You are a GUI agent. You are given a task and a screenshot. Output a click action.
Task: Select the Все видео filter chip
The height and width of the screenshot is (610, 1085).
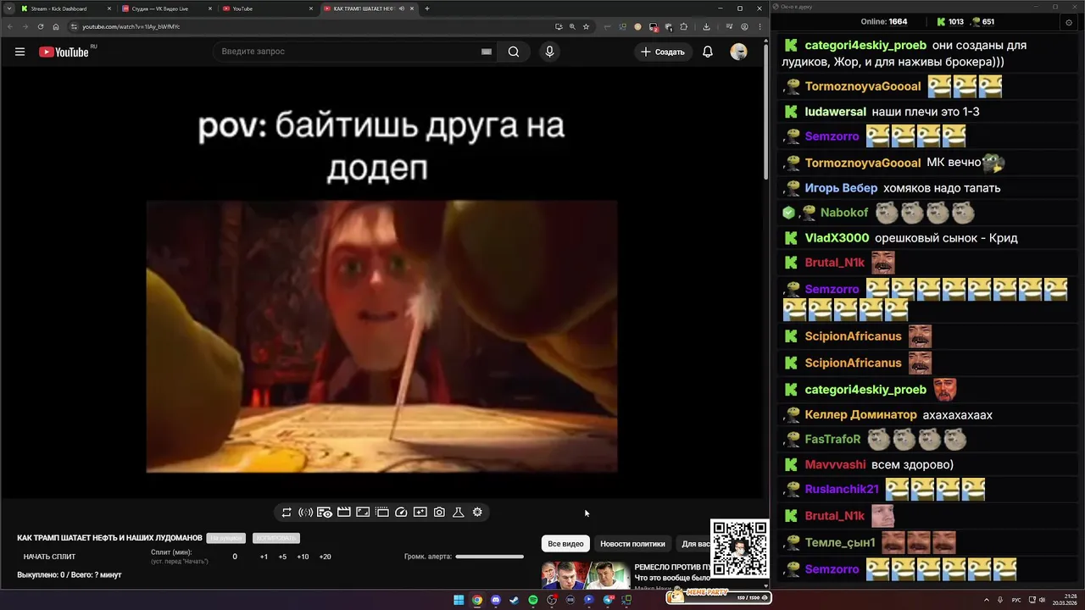coord(565,544)
